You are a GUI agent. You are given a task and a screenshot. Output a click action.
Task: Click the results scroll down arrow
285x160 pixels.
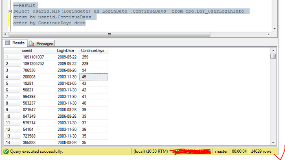click(273, 143)
